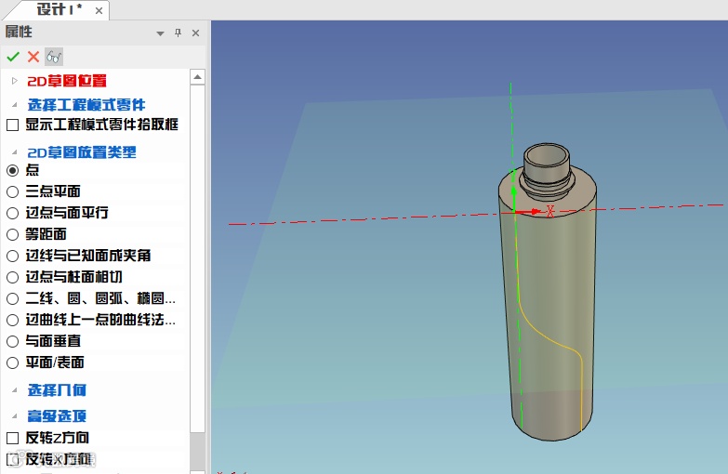728x474 pixels.
Task: Close the 属性 panel
Action: point(195,33)
